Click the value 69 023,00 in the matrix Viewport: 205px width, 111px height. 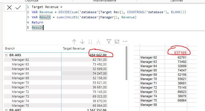(x=100, y=96)
